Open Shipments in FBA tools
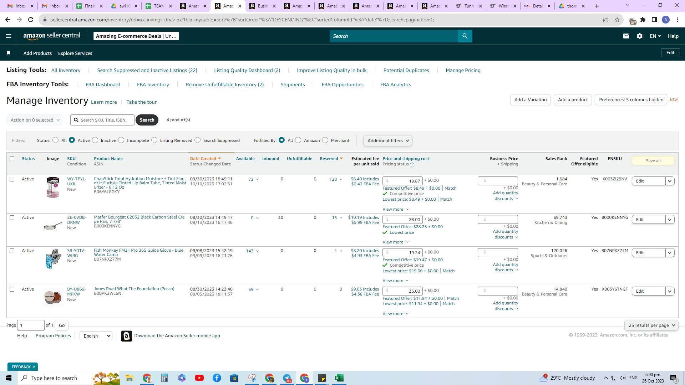Screen dimensions: 685x385 pos(293,84)
